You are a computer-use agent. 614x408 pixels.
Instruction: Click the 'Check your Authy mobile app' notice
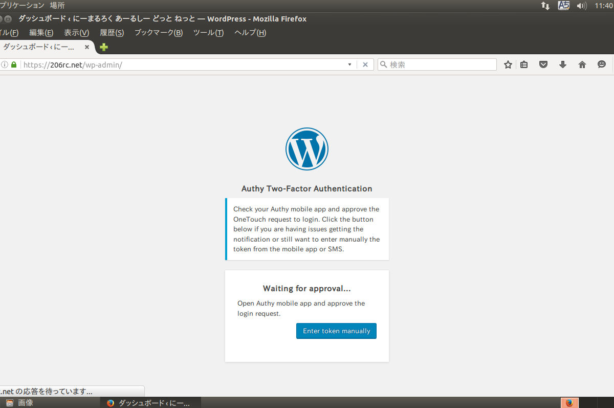[307, 229]
